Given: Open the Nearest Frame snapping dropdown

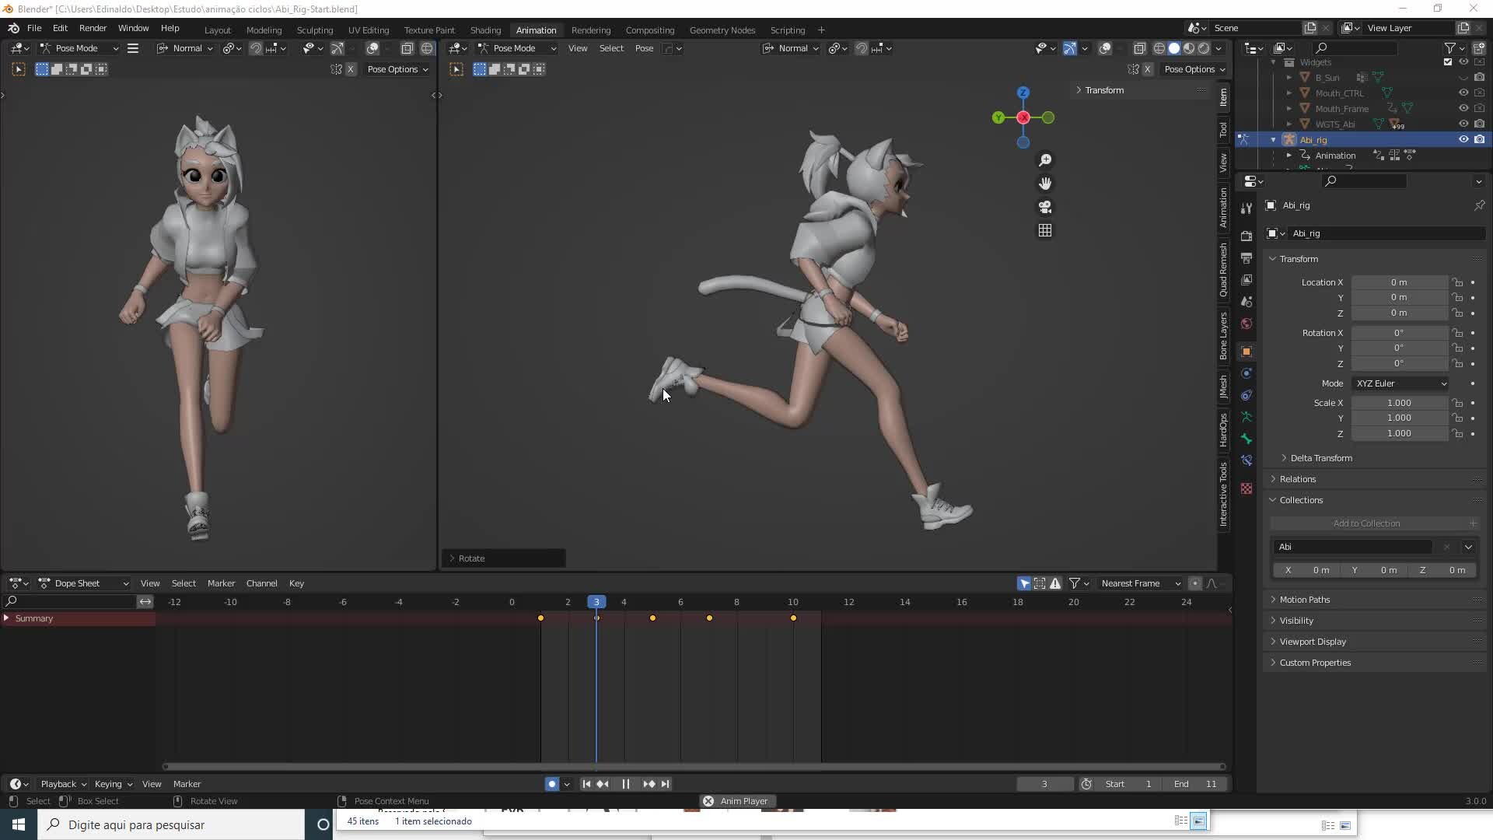Looking at the screenshot, I should [1141, 583].
